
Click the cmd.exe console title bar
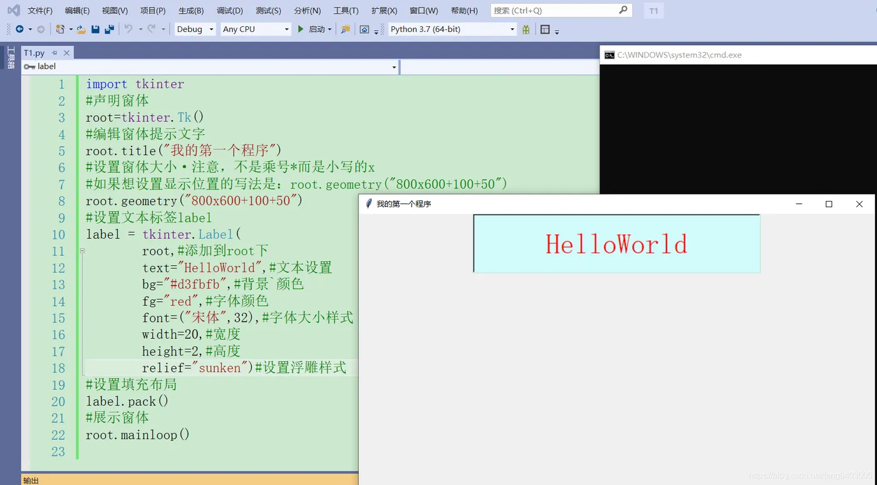(738, 55)
